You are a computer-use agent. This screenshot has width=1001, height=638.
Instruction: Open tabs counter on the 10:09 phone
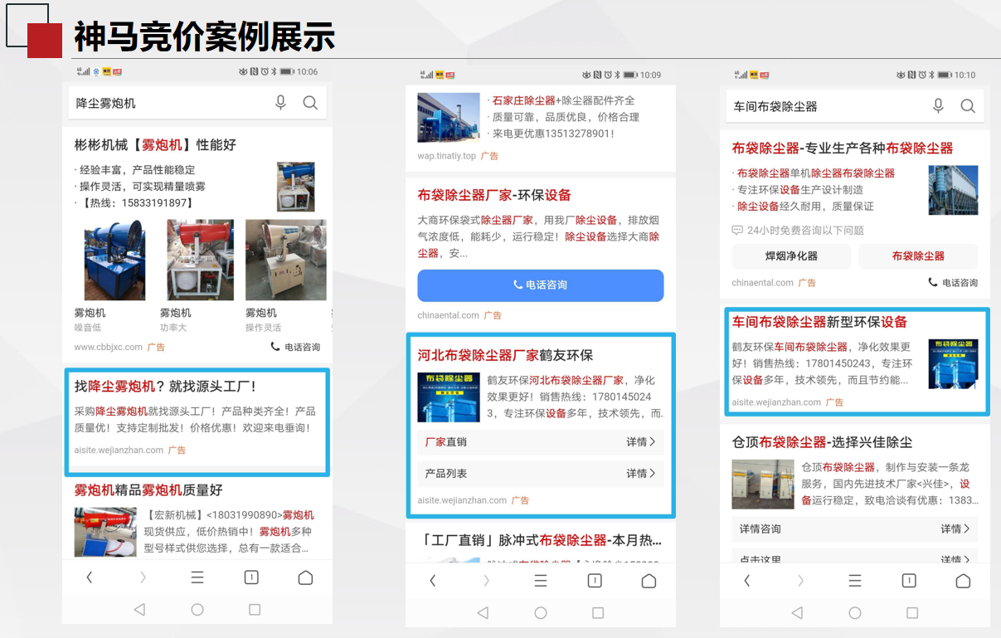tap(595, 581)
